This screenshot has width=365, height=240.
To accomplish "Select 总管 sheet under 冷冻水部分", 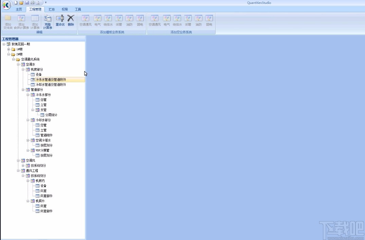I will point(43,100).
